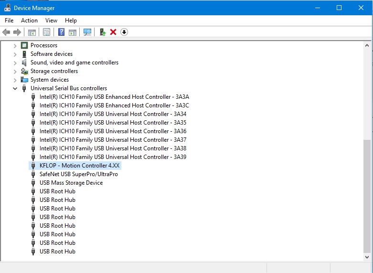Open Properties from the toolbar
The height and width of the screenshot is (273, 373).
coord(46,32)
